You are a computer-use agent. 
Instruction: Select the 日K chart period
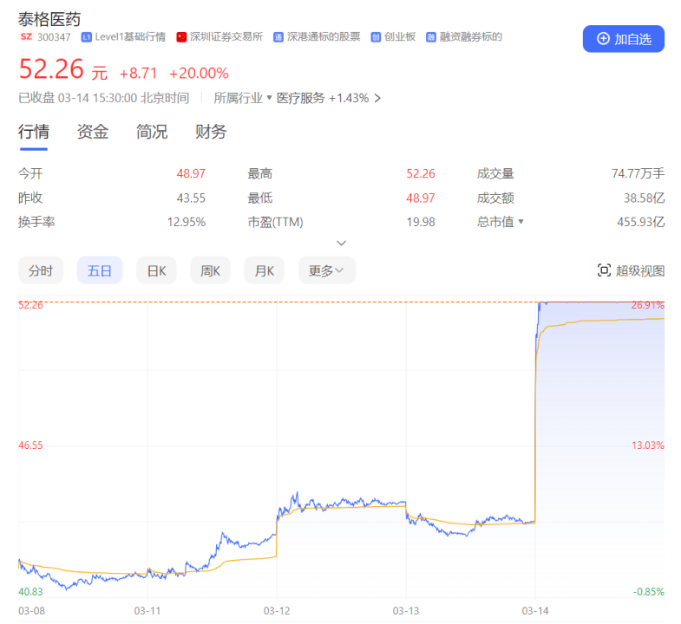point(156,270)
